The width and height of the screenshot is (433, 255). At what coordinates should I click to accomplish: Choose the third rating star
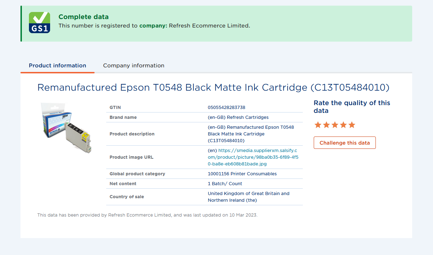coord(335,125)
